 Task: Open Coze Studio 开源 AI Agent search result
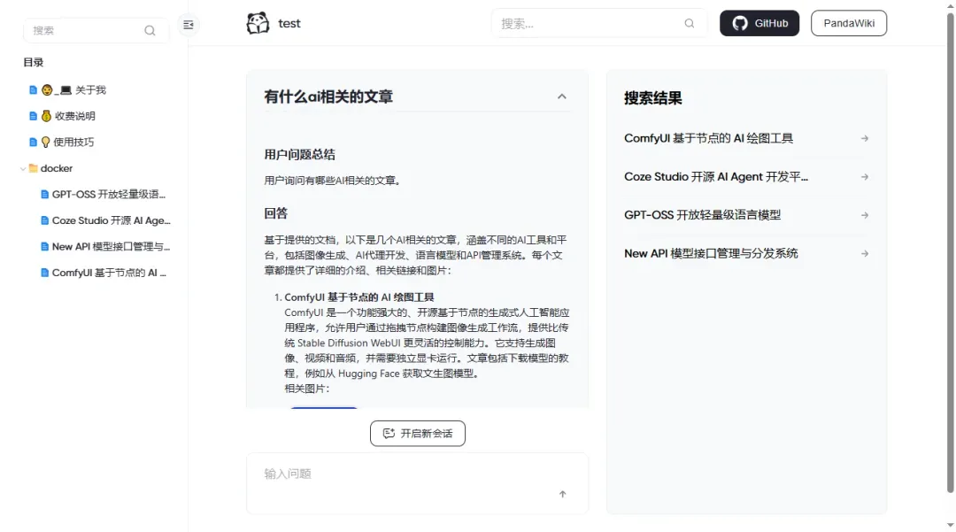pos(716,177)
